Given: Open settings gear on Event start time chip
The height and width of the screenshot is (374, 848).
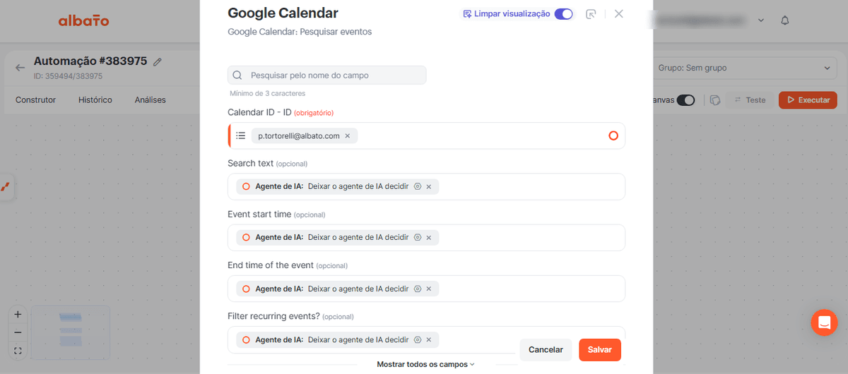Looking at the screenshot, I should [x=418, y=237].
